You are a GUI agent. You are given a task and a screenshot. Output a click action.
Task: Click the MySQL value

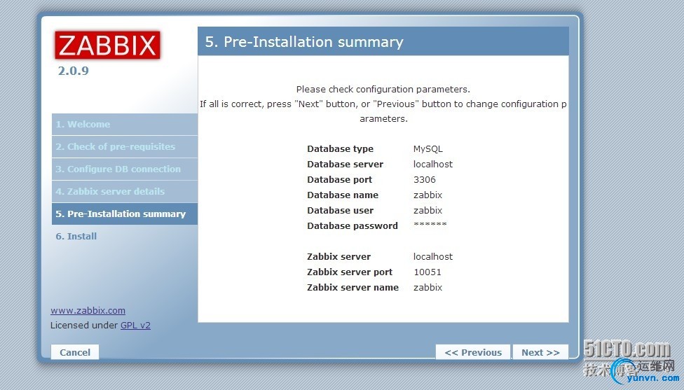(x=428, y=148)
